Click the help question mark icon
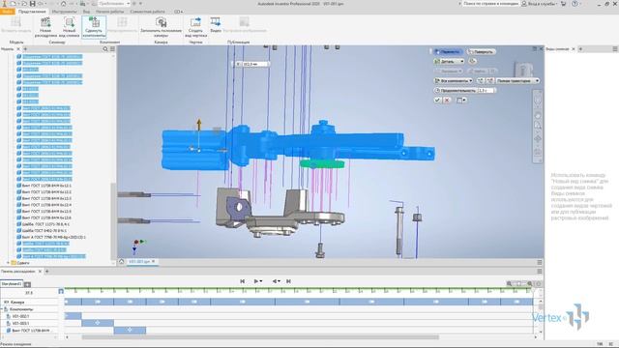 575,4
